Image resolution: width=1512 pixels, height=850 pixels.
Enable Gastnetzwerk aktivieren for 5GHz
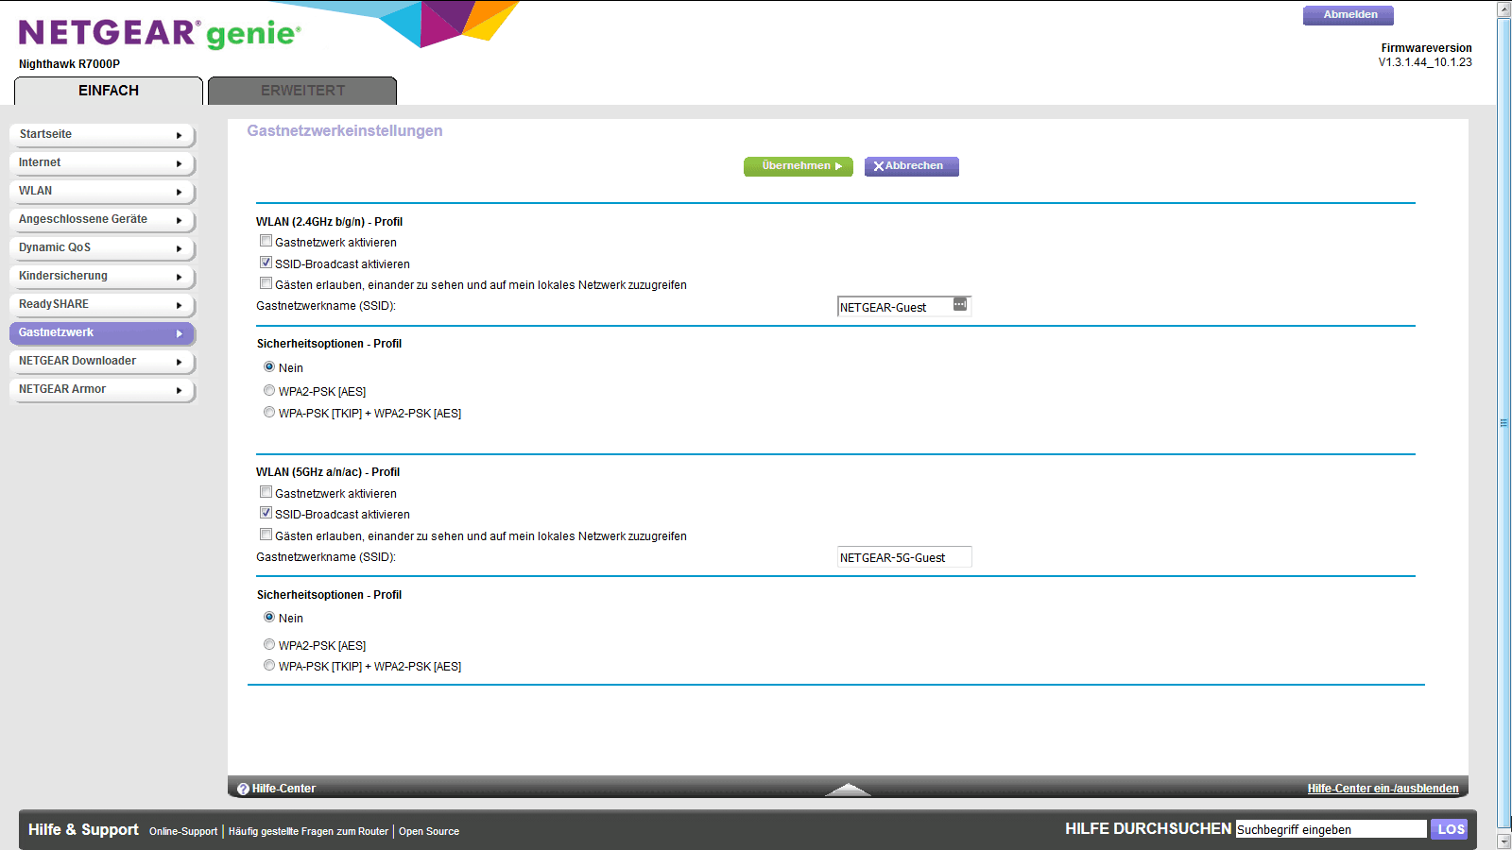[x=266, y=492]
